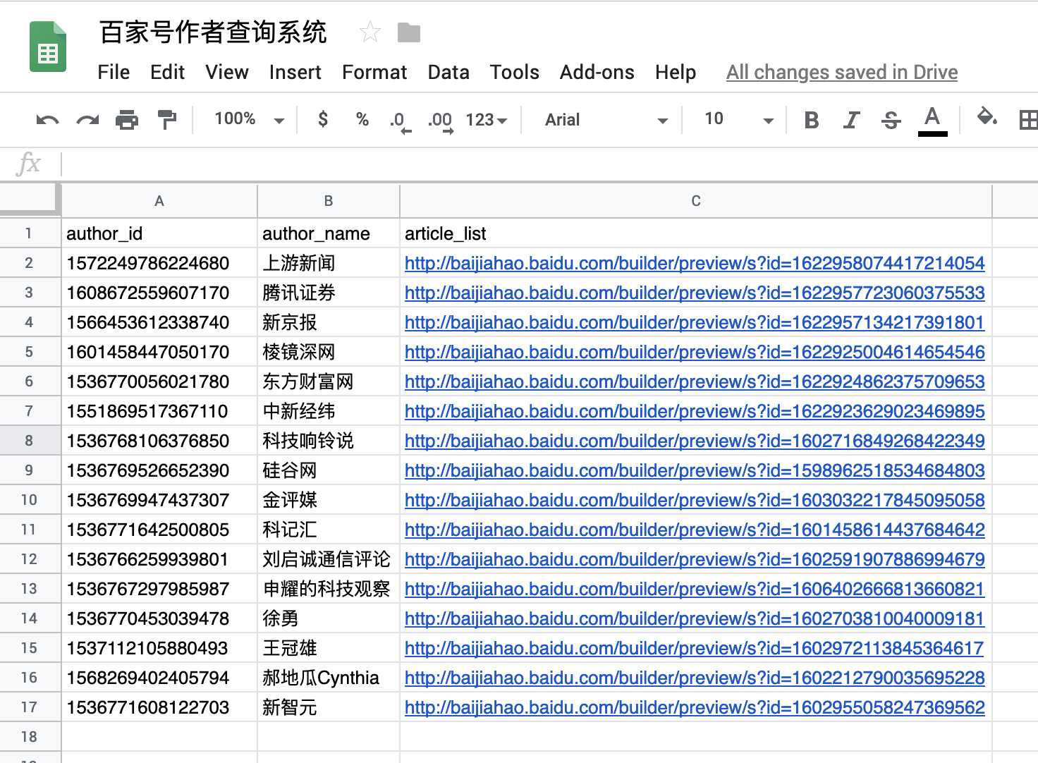Screen dimensions: 1038x763
Task: Select cell with 1572249786224680
Action: click(x=159, y=263)
